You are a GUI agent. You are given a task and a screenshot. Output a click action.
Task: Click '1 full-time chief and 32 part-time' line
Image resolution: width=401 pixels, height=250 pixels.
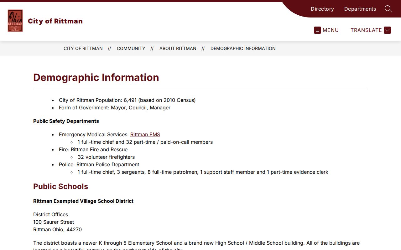click(145, 142)
